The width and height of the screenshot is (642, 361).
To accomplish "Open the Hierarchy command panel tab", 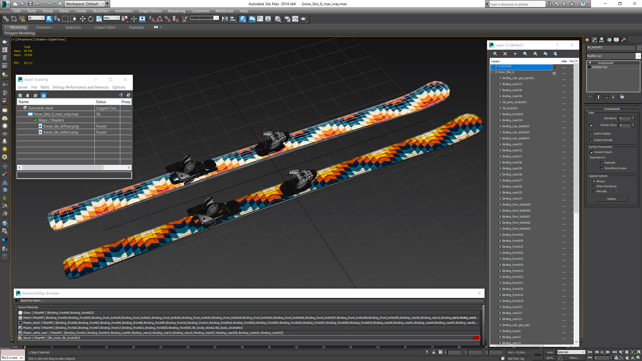I will 602,40.
